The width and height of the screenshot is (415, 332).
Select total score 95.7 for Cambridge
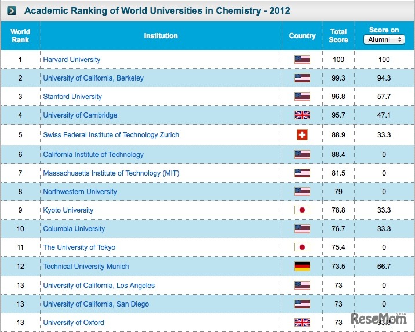tap(338, 115)
